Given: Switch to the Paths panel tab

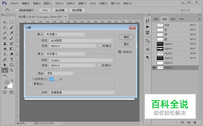Looking at the screenshot, I should coord(173,19).
